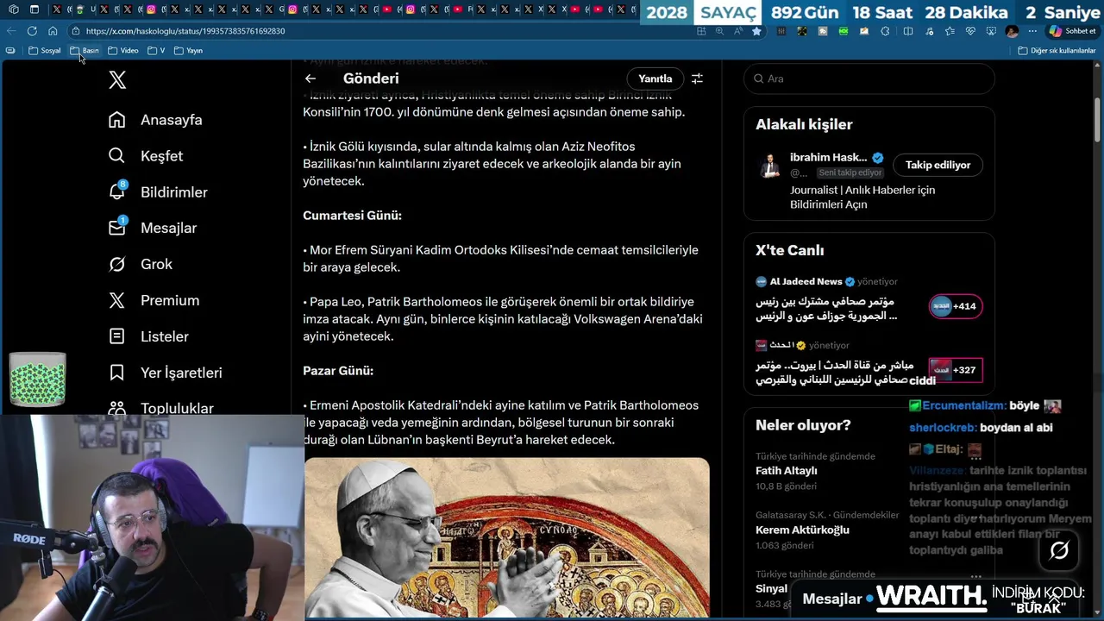Click the Grok slash-circle icon

coord(117,264)
